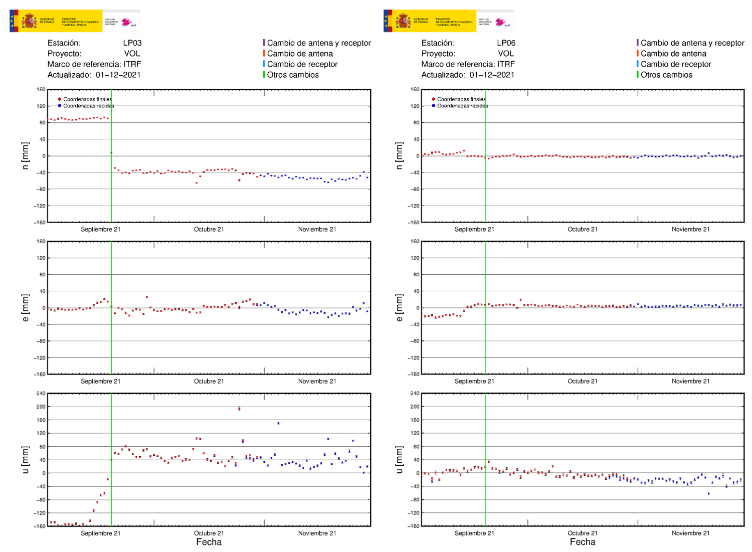The width and height of the screenshot is (752, 552).
Task: Select the blue Cambio de receptor marker
Action: 264,64
